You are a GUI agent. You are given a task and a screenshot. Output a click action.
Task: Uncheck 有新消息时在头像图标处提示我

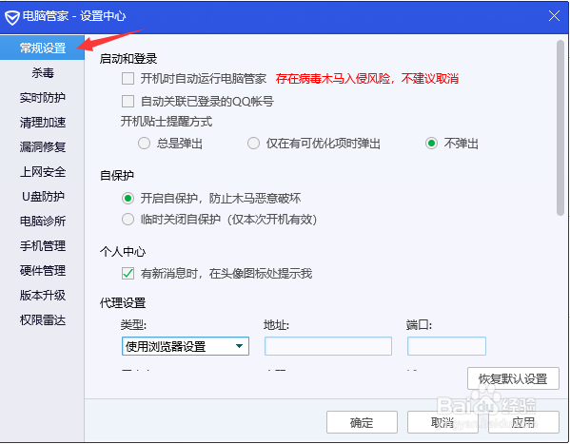click(x=128, y=273)
